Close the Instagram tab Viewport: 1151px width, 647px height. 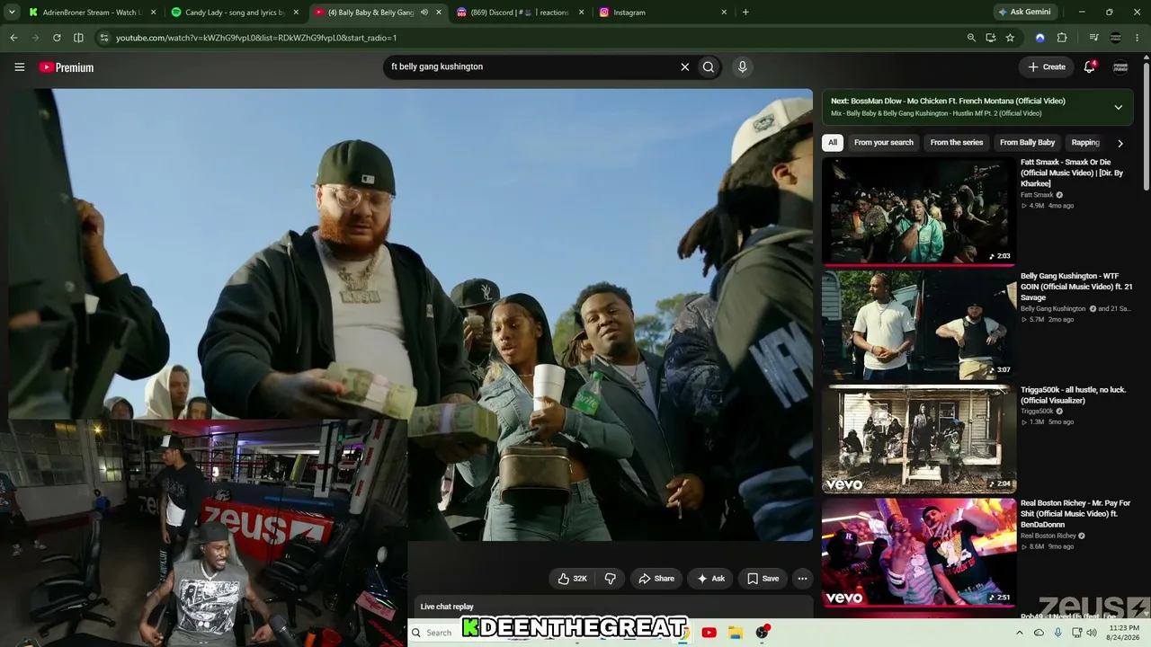tap(724, 13)
